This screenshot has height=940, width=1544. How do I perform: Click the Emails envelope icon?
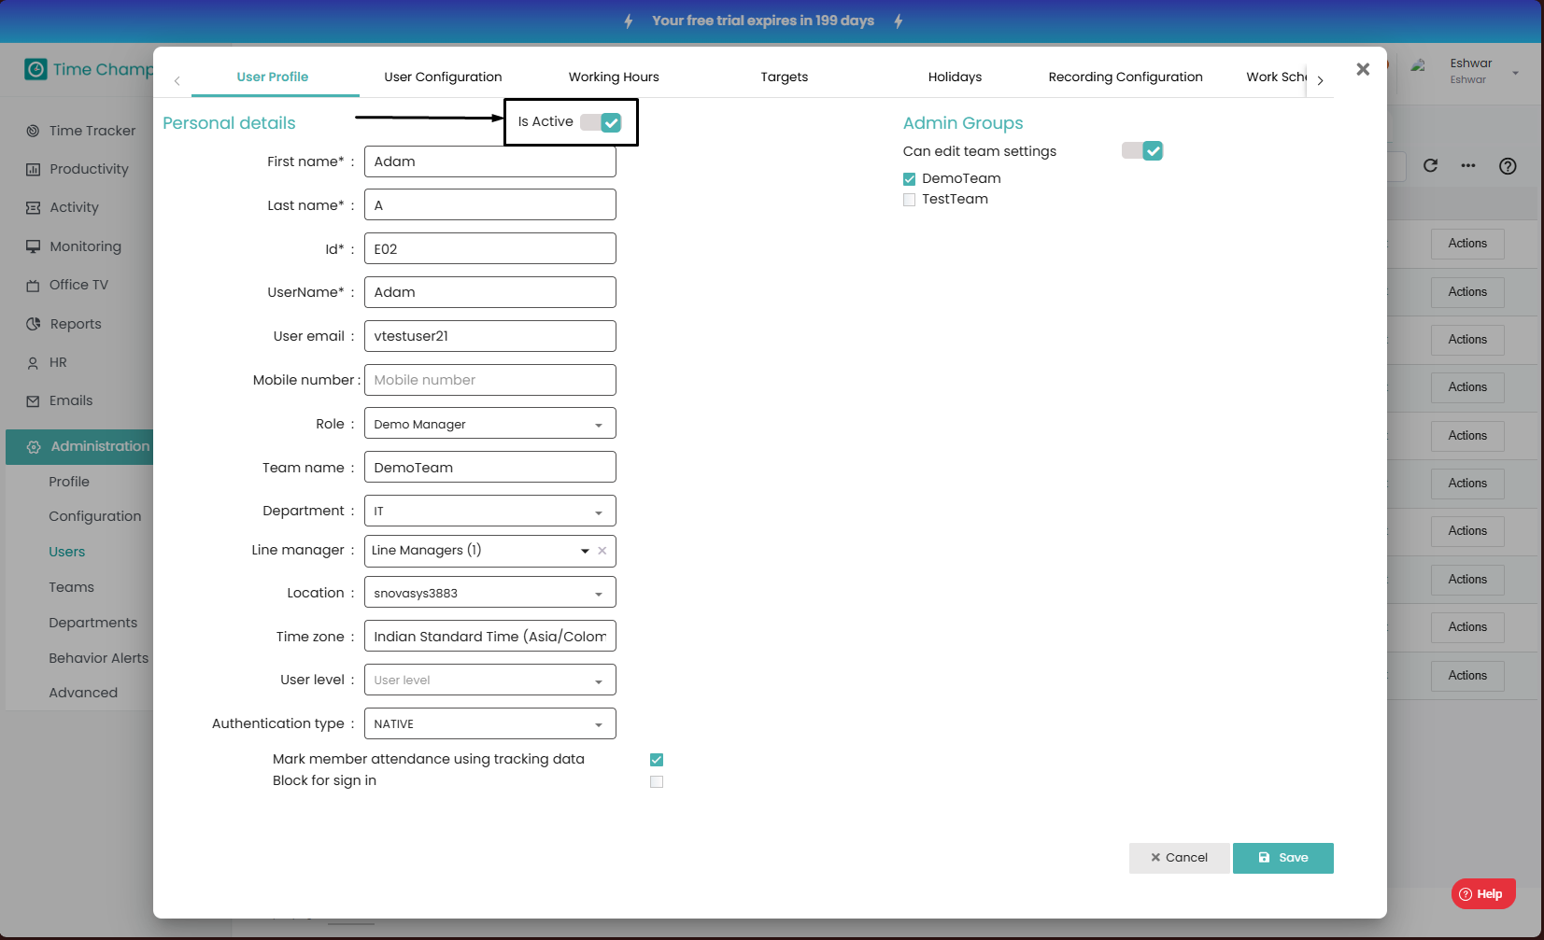pos(33,401)
